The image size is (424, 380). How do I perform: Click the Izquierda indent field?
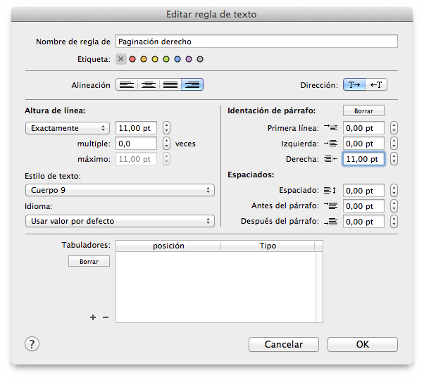[x=363, y=144]
